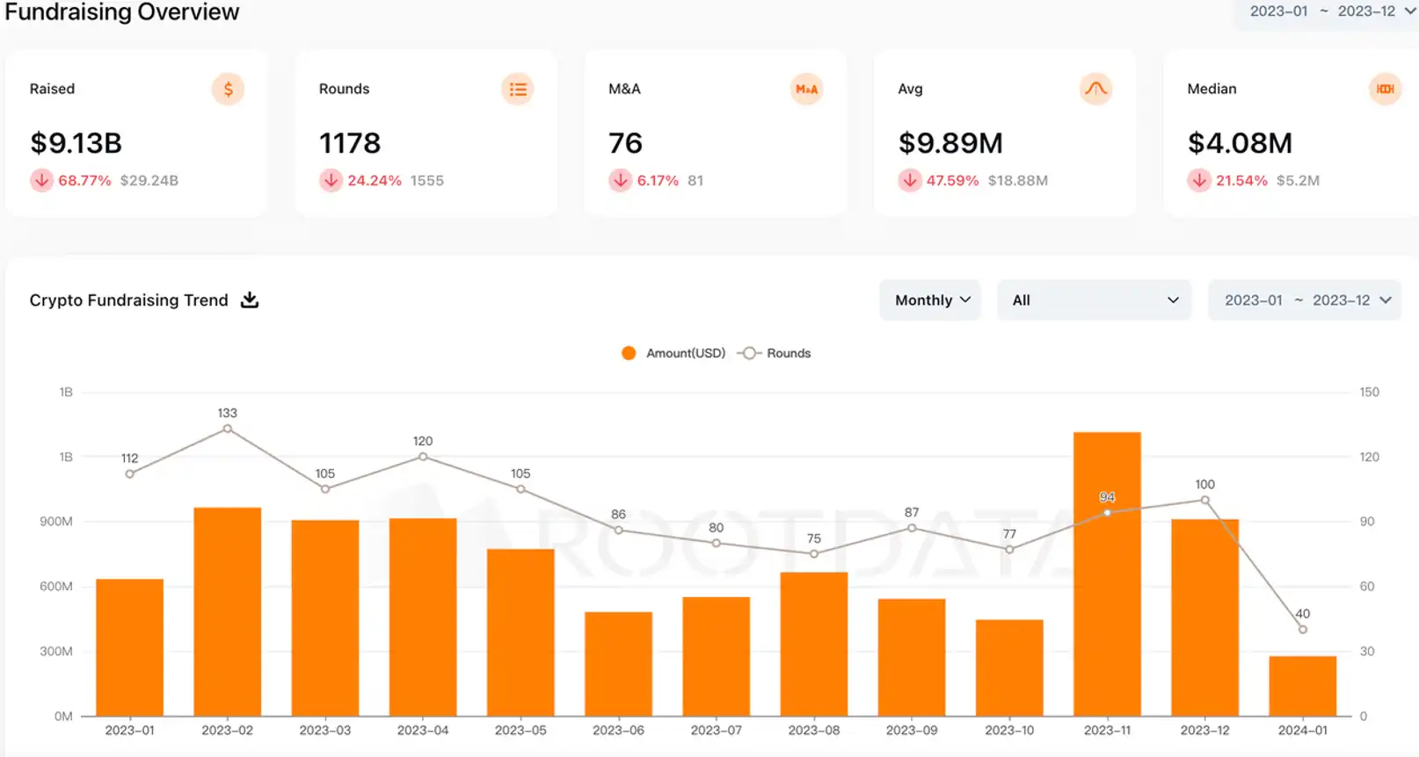Click the dollar icon on Raised card
This screenshot has height=757, width=1419.
pos(228,89)
